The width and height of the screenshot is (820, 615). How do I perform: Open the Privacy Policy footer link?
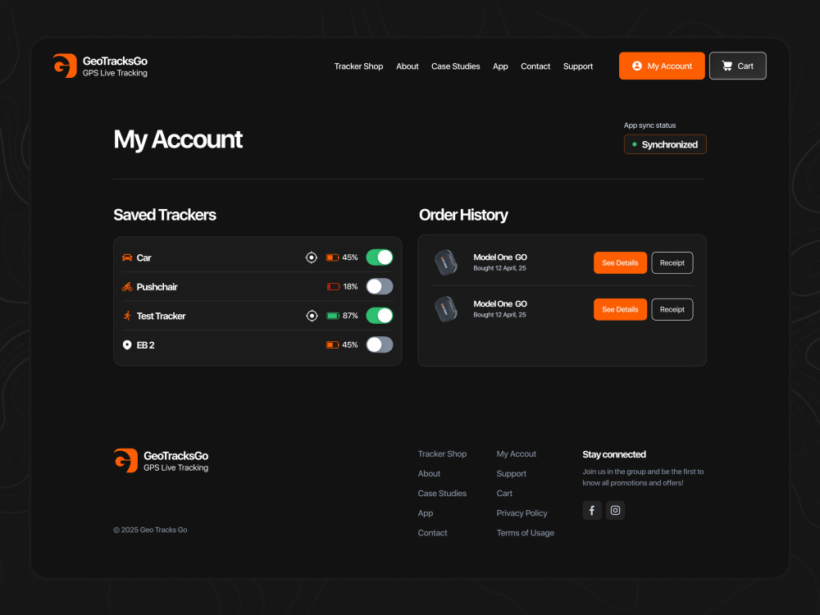pyautogui.click(x=522, y=513)
